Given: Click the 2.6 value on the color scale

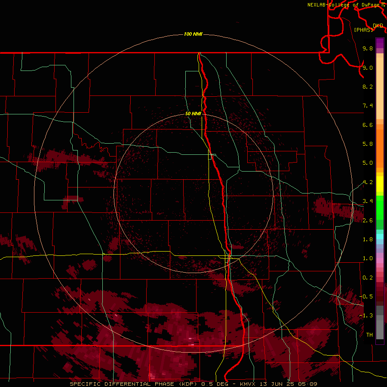Looking at the screenshot, I should click(368, 221).
